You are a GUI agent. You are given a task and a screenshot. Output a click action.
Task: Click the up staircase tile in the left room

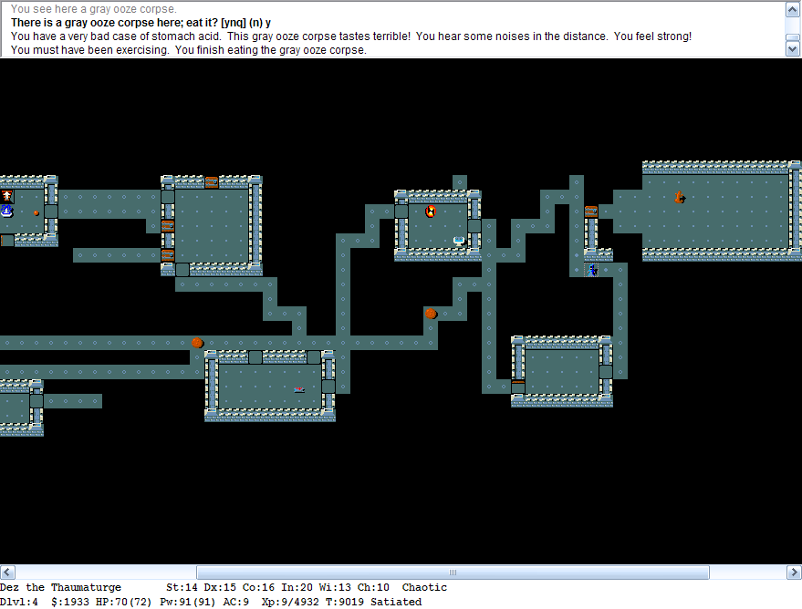coord(7,196)
